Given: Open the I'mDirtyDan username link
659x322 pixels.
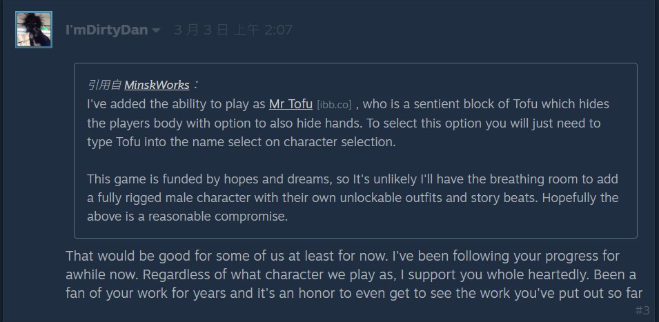Looking at the screenshot, I should [106, 30].
